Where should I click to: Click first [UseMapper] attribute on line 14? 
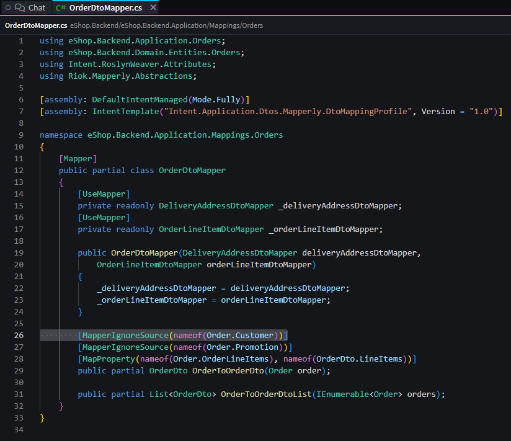point(104,194)
